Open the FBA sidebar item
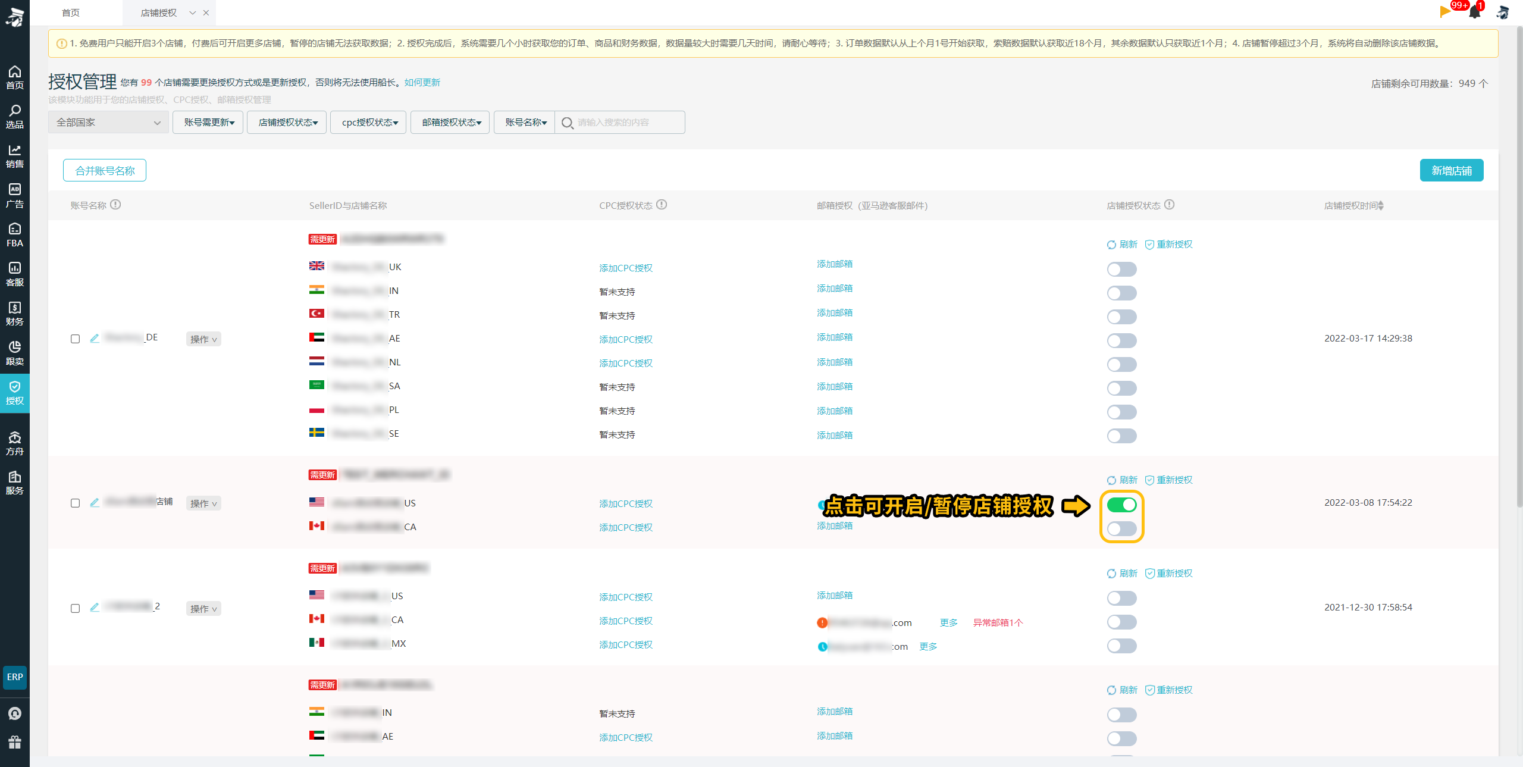The image size is (1523, 767). [15, 235]
